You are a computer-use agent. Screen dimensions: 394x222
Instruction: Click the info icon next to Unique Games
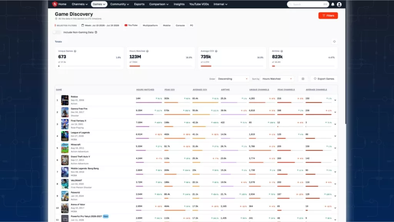tap(75, 51)
